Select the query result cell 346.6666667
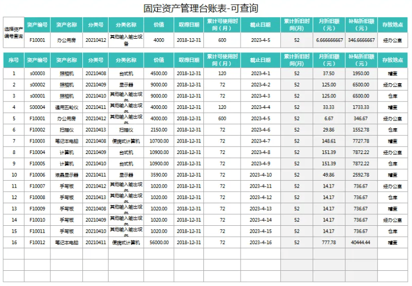Viewport: 412px width, 286px height. [361, 40]
